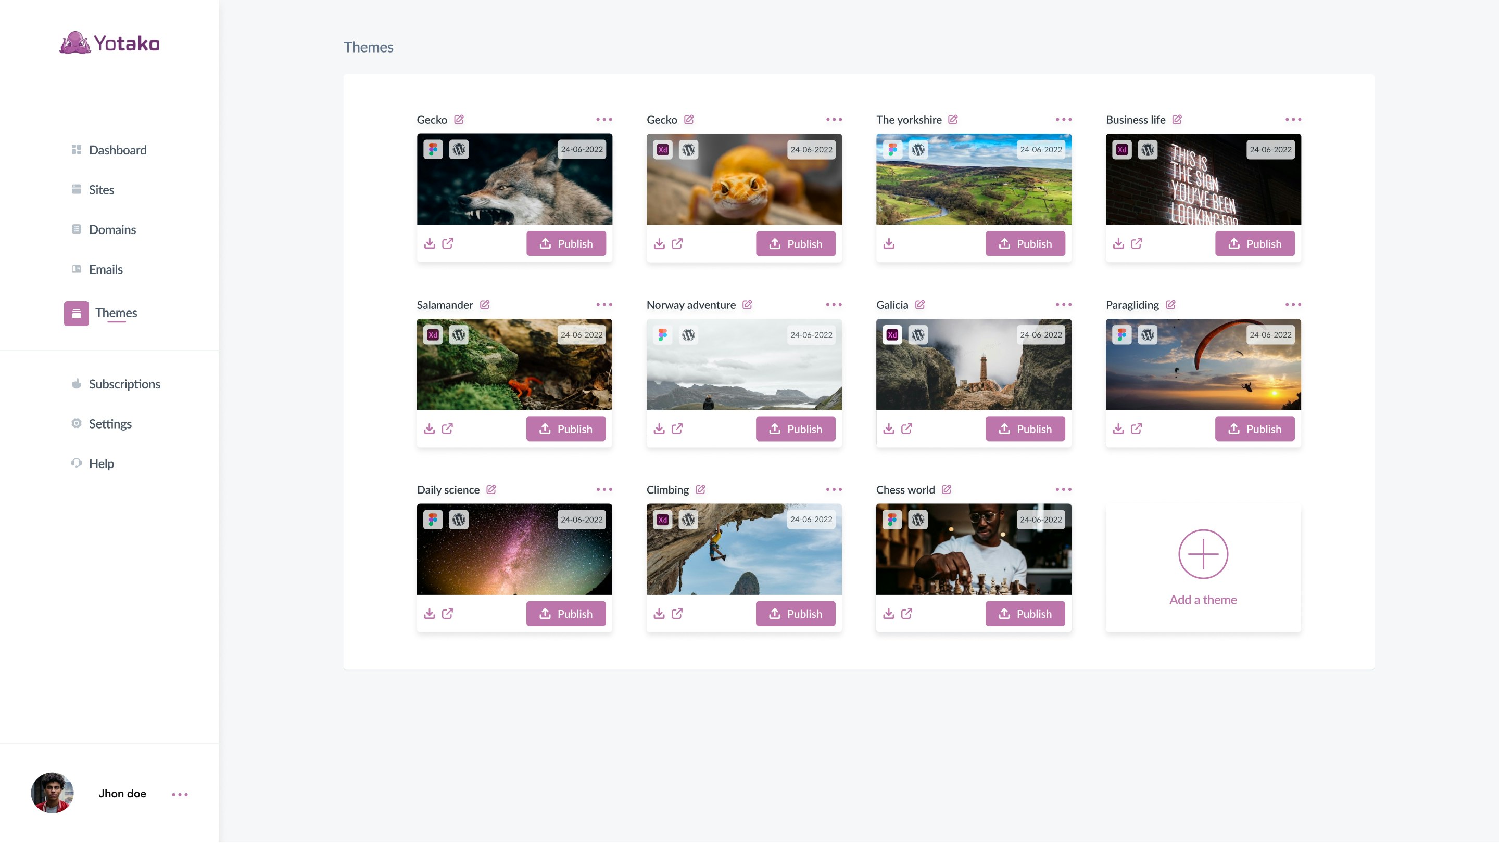This screenshot has width=1500, height=843.
Task: Navigate to Emails
Action: (97, 269)
